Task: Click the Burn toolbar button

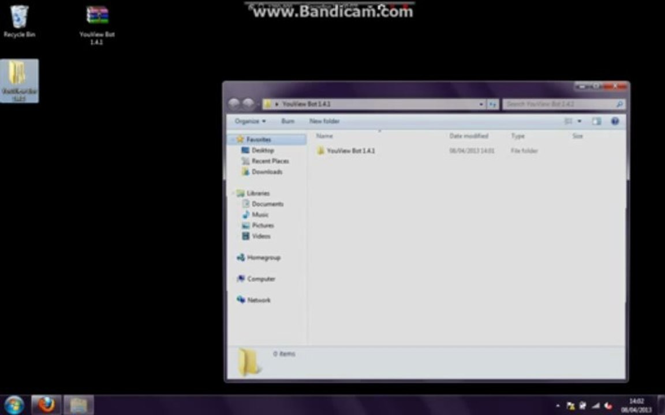Action: [287, 121]
